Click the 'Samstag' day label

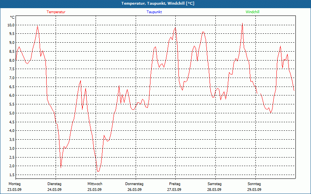coord(215,184)
